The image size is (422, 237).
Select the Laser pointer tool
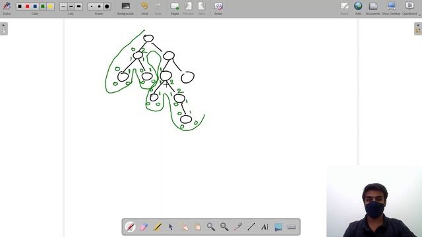238,226
